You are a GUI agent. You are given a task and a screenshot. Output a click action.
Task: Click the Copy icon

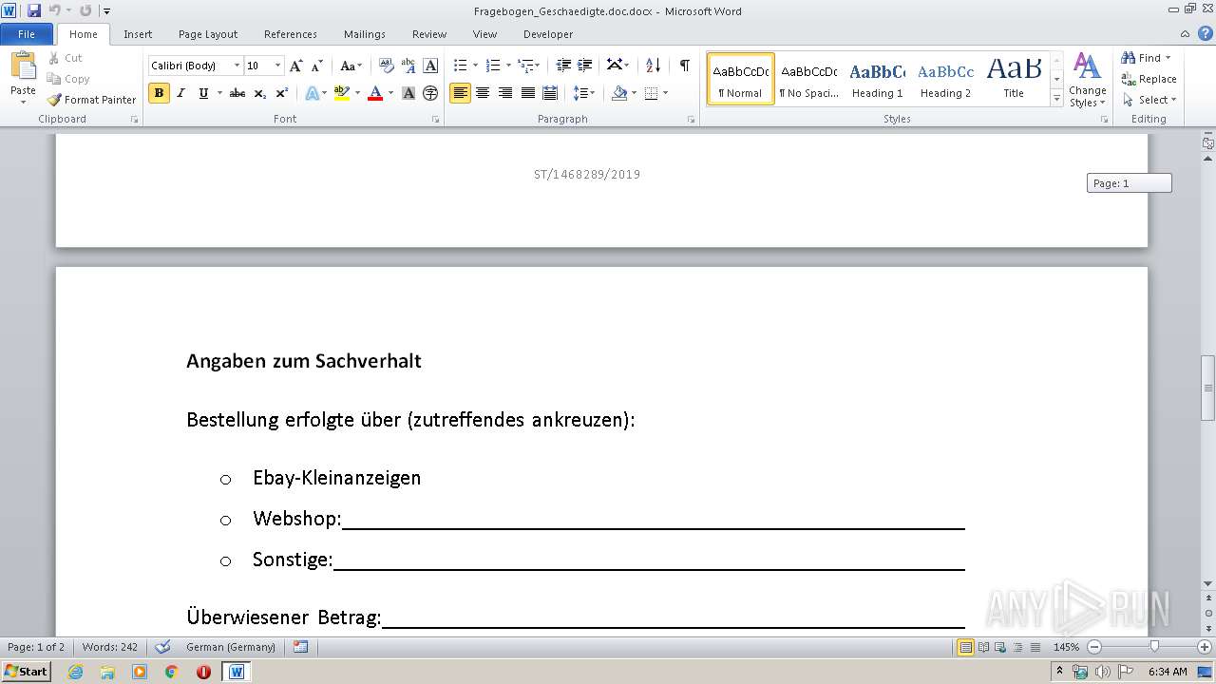click(54, 79)
